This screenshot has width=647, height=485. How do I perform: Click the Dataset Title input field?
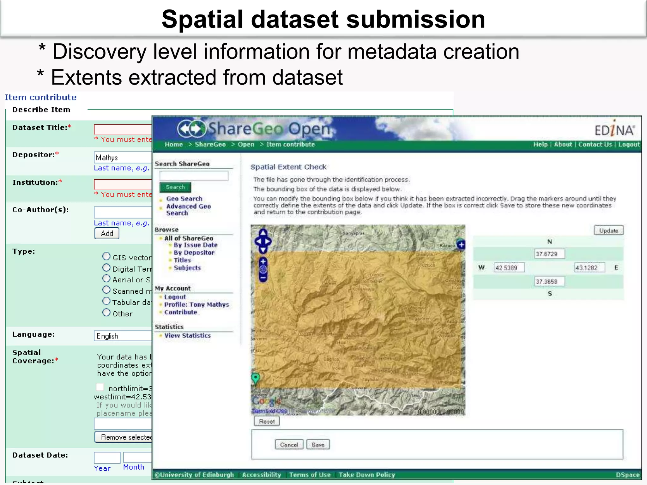[x=123, y=129]
